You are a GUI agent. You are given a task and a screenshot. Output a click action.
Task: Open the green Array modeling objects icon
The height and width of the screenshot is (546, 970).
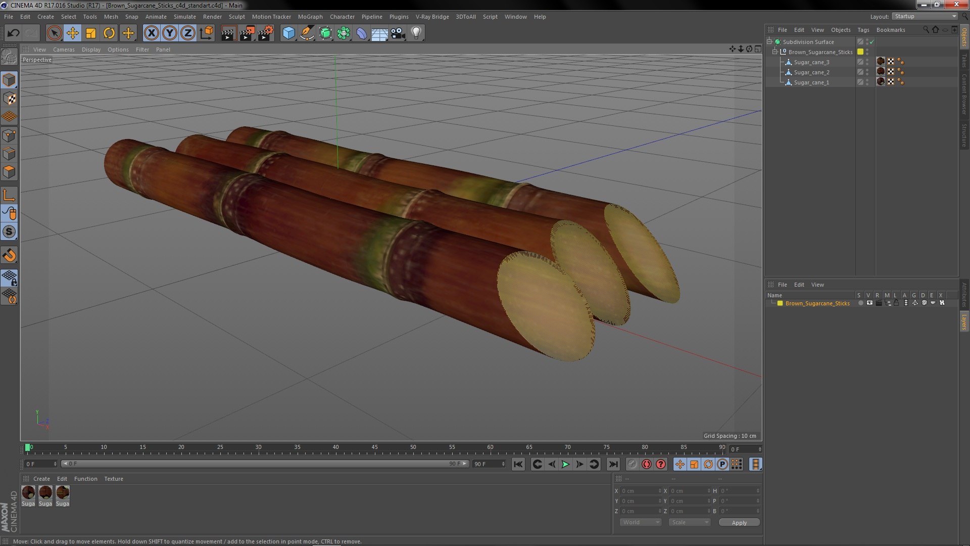(x=344, y=33)
